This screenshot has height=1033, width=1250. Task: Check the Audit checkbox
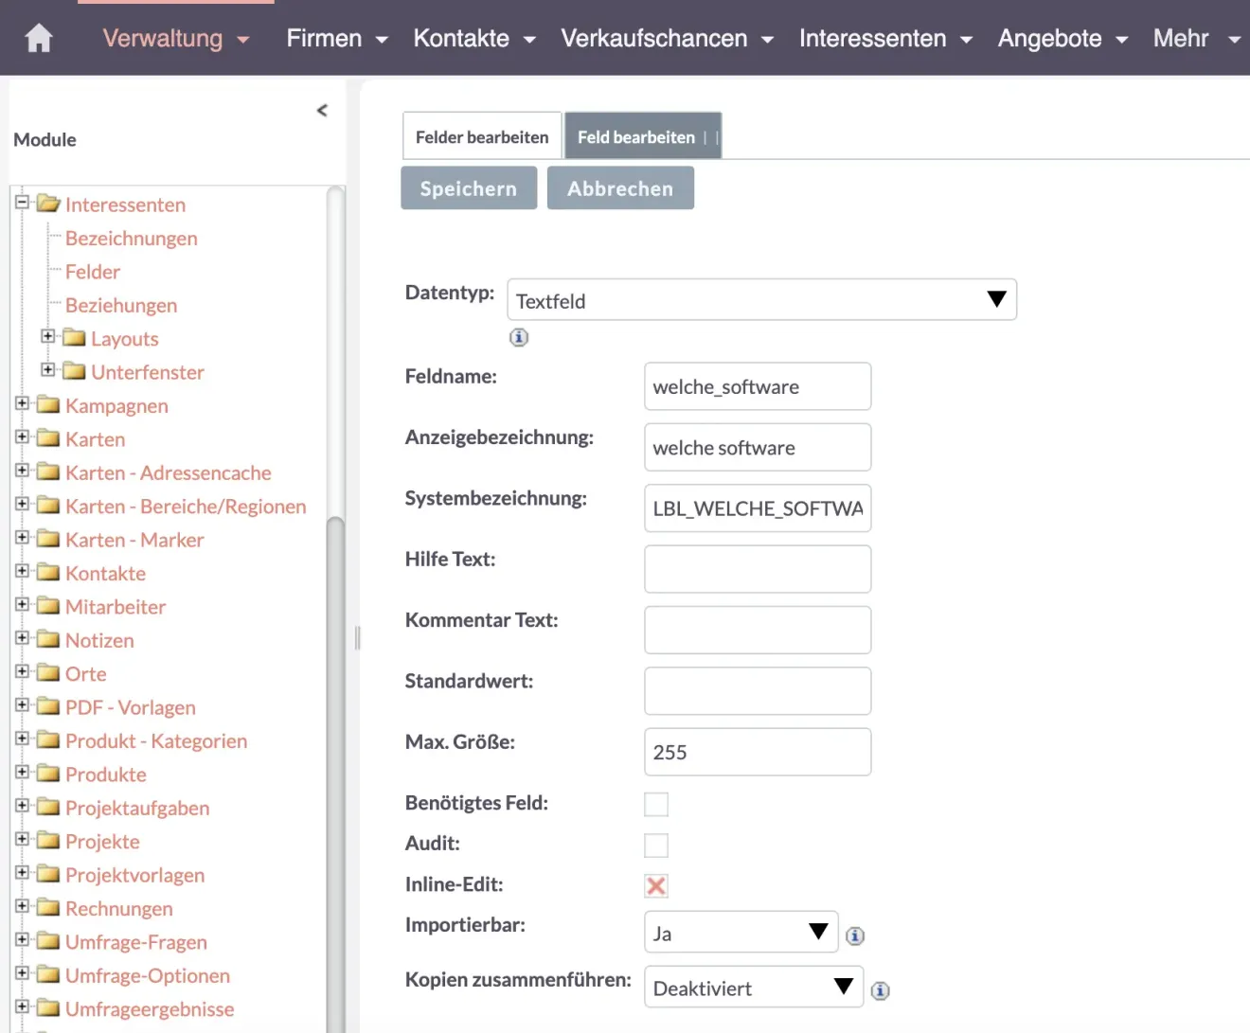coord(656,845)
